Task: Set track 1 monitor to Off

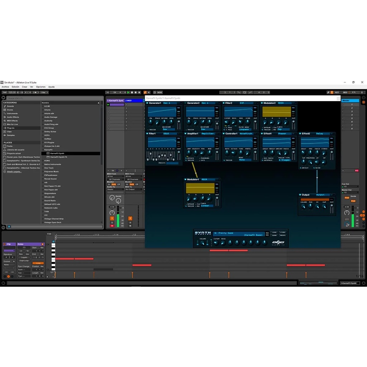Action: point(119,185)
